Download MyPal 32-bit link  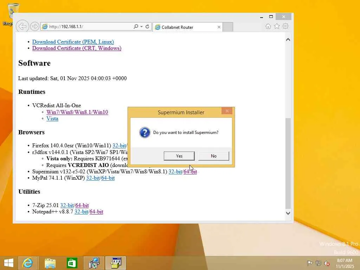click(93, 178)
